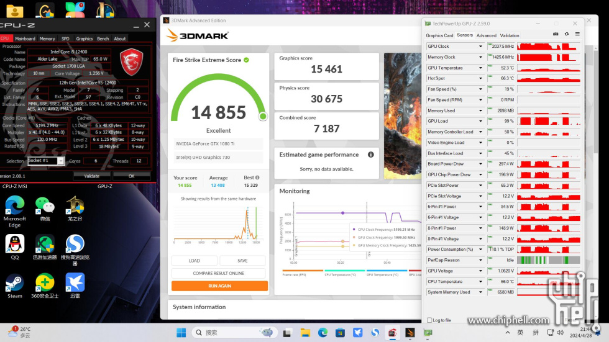
Task: Open GPU Load sensor dropdown
Action: pos(480,121)
